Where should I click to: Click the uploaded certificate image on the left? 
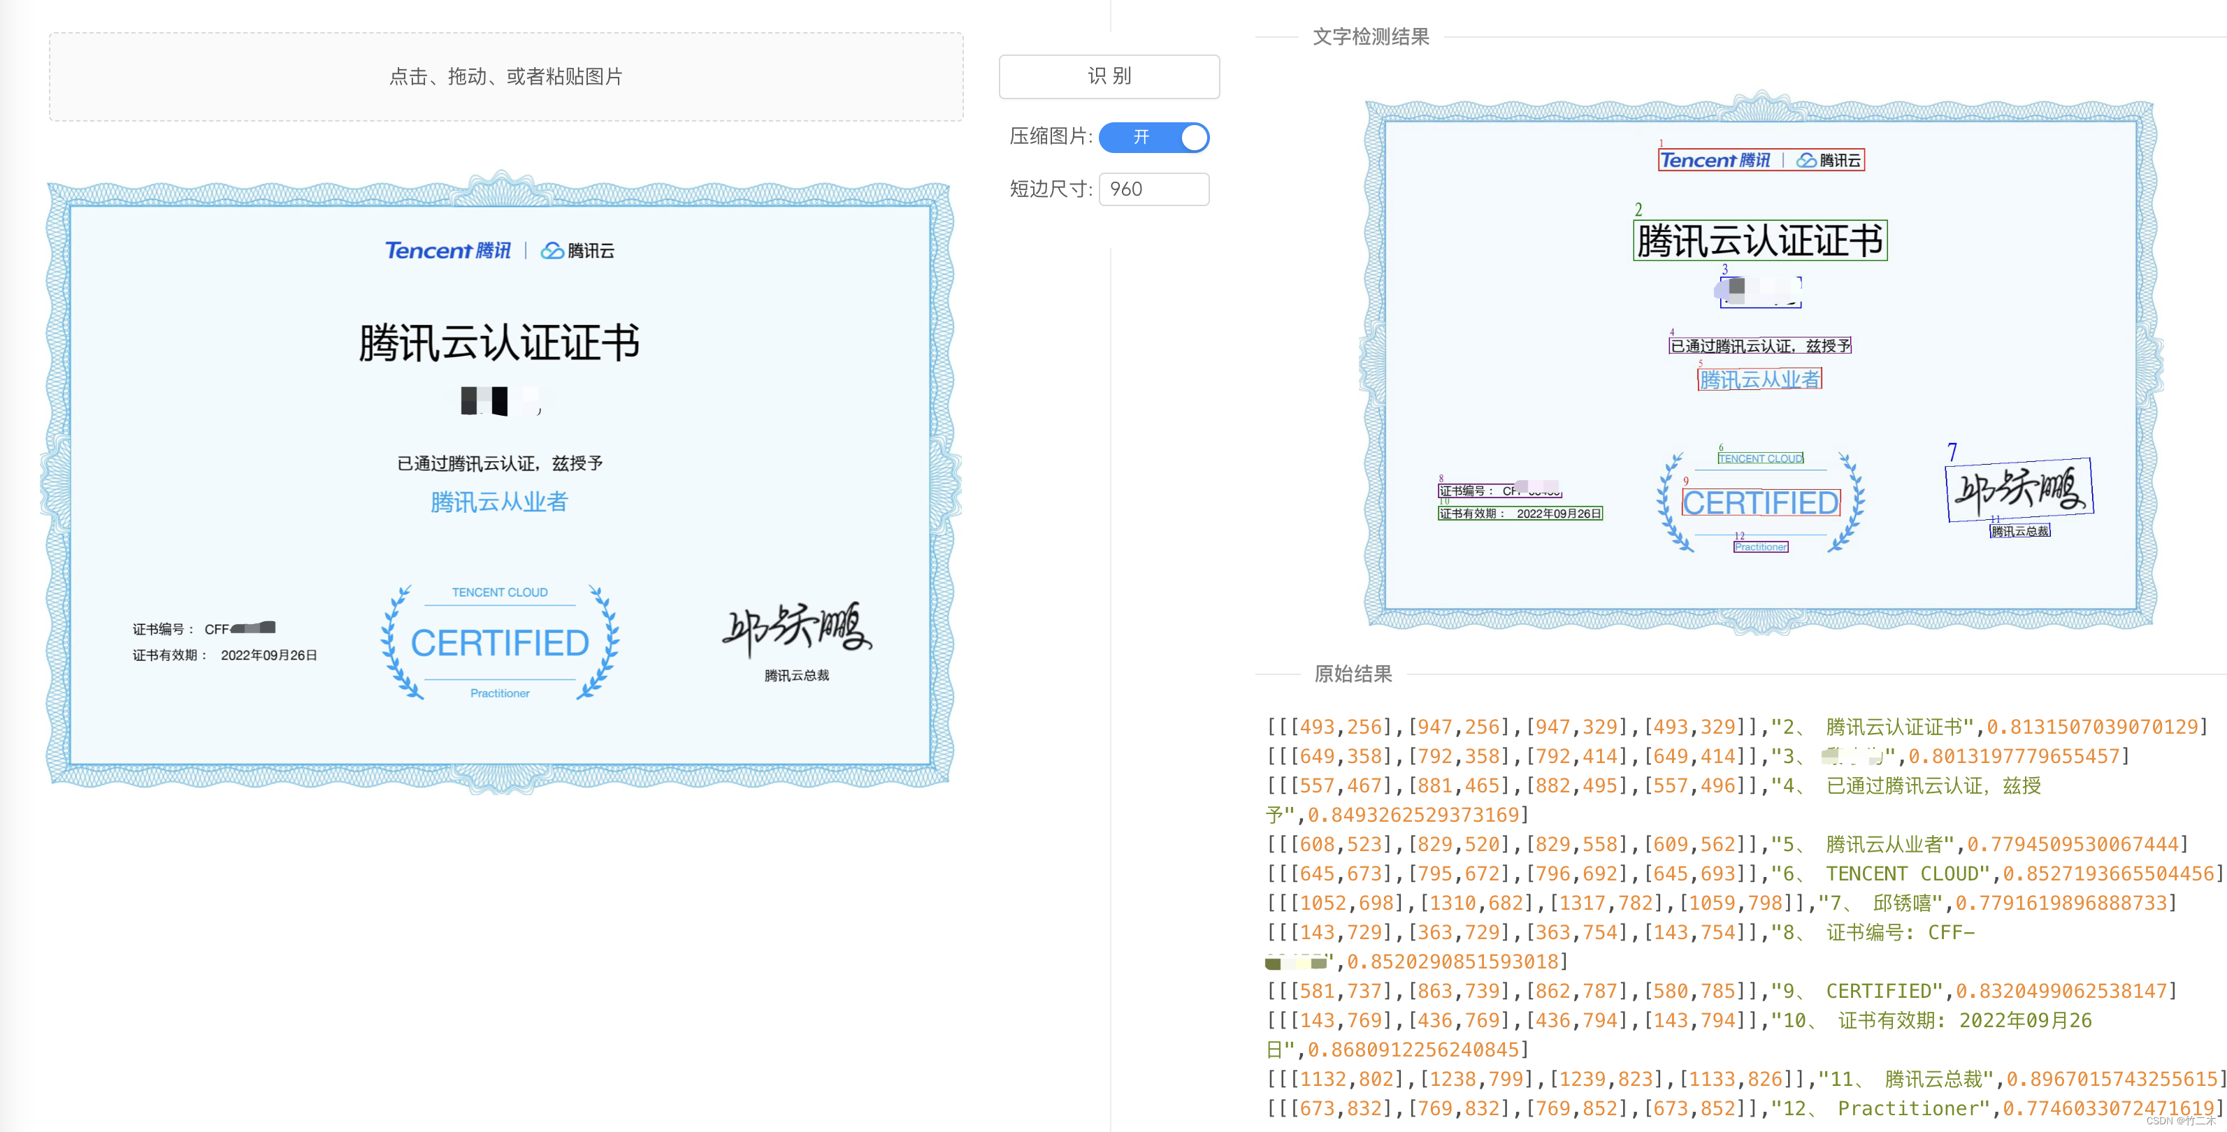(x=500, y=483)
